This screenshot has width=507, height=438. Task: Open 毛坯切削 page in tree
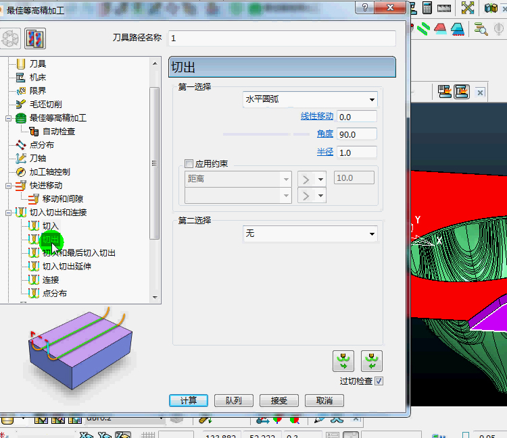coord(45,104)
